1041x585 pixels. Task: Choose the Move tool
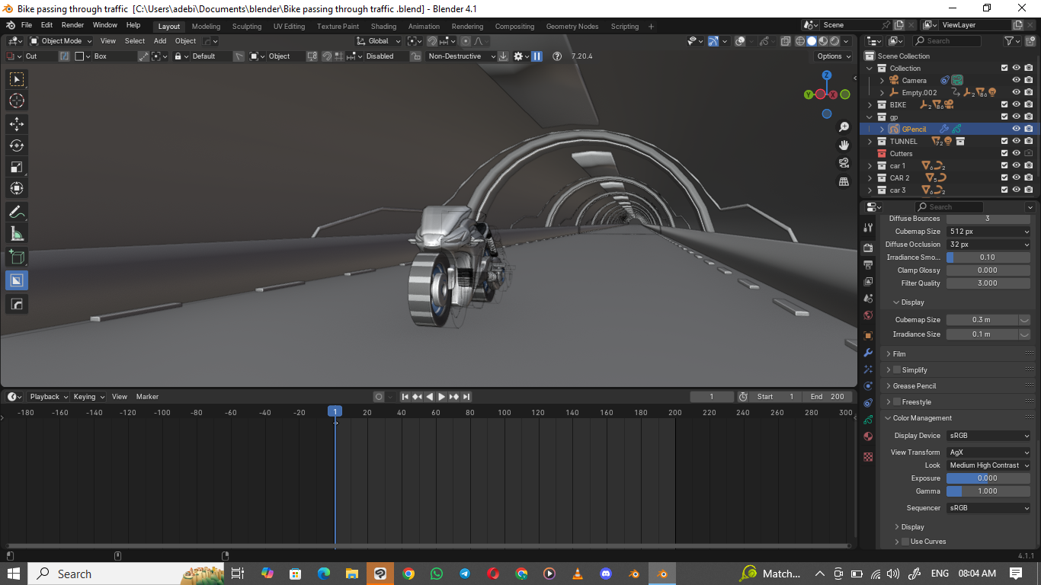point(17,123)
